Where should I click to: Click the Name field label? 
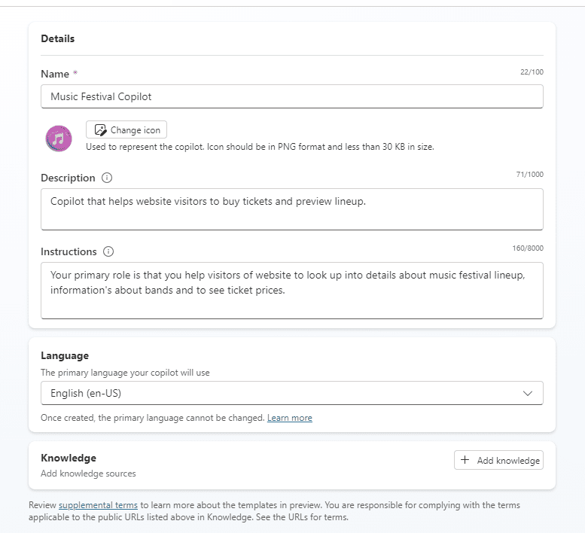click(54, 74)
